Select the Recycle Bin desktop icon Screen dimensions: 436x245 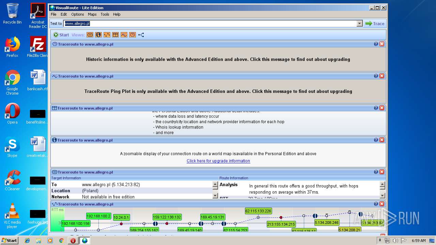(12, 14)
